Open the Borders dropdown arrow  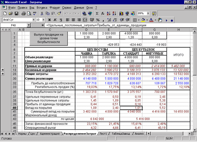tap(139, 20)
